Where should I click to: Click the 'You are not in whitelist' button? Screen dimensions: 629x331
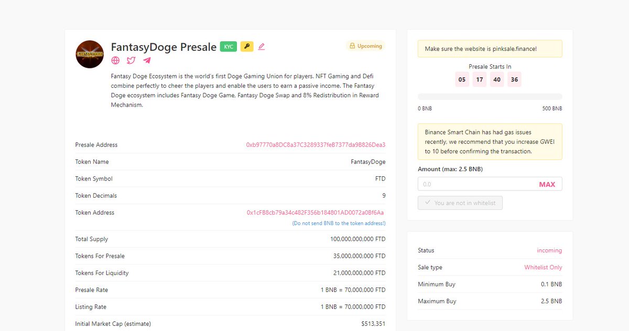coord(460,203)
